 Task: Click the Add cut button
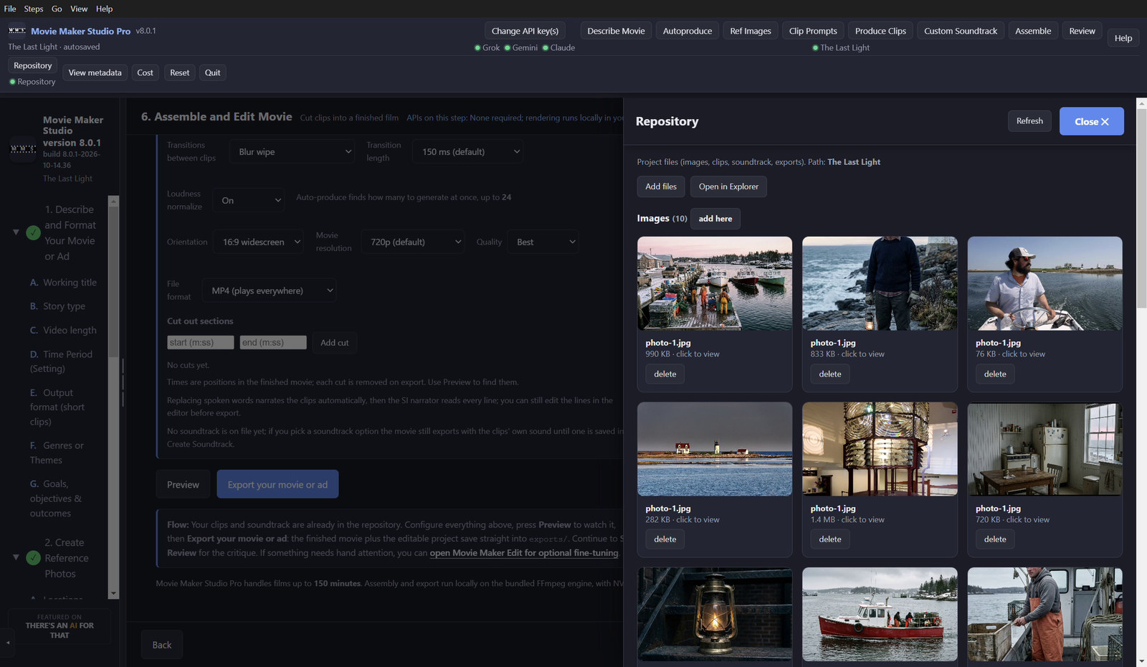(x=334, y=343)
